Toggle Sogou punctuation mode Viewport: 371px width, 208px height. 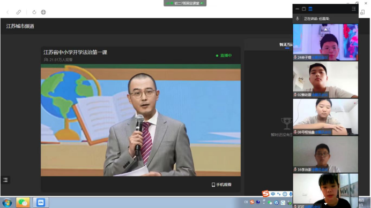click(279, 194)
